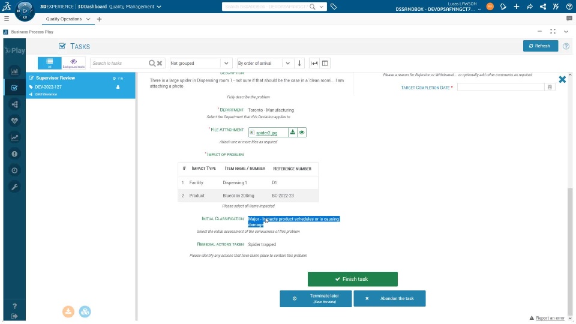Click the Search in tasks field
This screenshot has height=324, width=576.
click(119, 63)
